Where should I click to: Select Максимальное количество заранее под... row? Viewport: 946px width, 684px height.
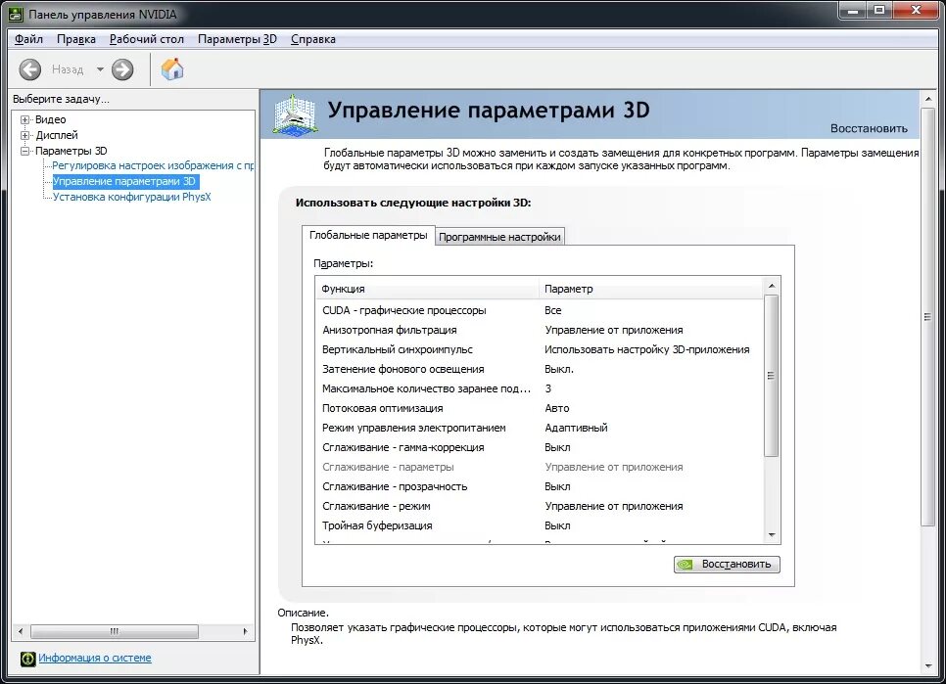(540, 388)
